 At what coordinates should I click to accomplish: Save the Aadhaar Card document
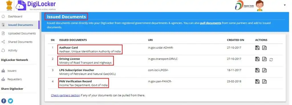coord(257,48)
